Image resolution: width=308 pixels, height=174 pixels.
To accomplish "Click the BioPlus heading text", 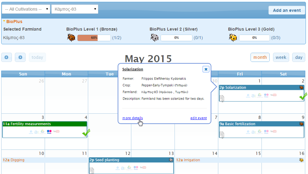I will [x=14, y=22].
